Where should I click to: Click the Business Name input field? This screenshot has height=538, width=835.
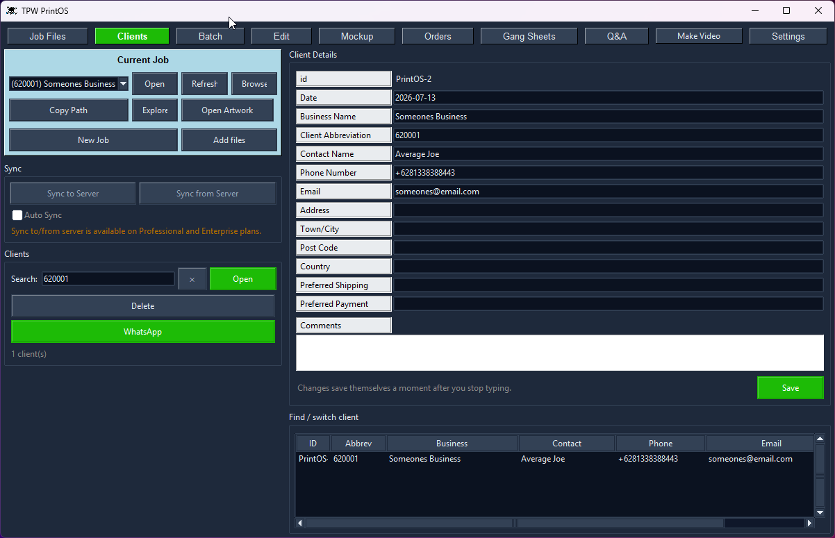(609, 117)
